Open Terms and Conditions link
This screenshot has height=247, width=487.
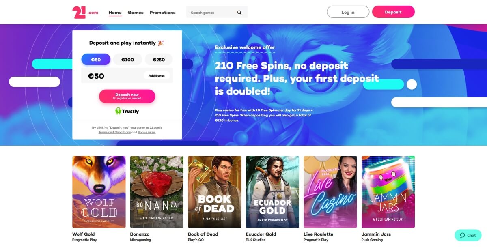tap(114, 132)
